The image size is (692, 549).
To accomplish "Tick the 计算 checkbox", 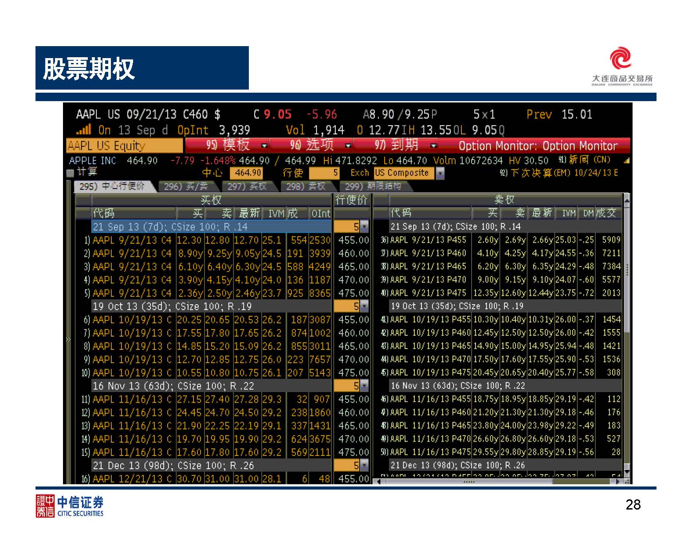I will point(70,173).
